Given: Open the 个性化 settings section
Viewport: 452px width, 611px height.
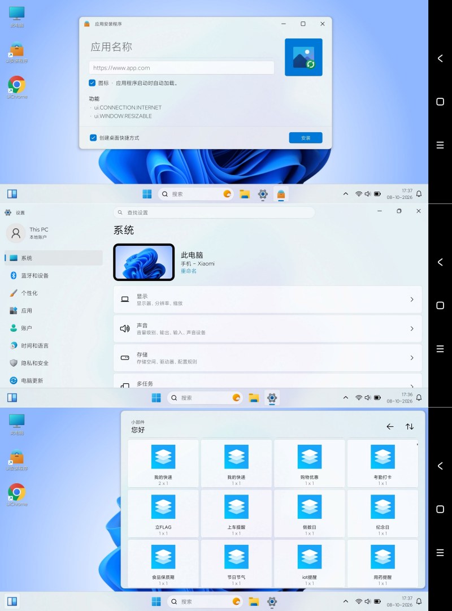Looking at the screenshot, I should point(53,293).
